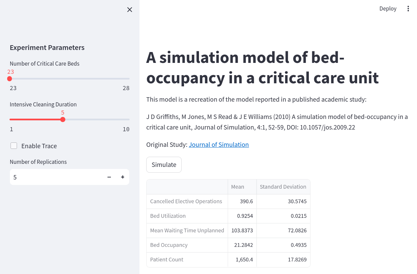Click the Mean column header

pyautogui.click(x=238, y=187)
